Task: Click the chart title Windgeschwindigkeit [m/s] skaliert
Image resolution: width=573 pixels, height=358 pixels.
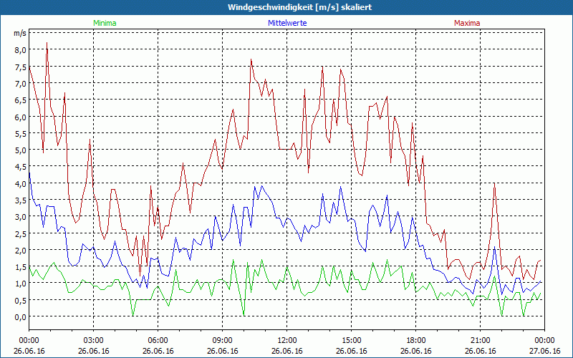Action: (299, 7)
